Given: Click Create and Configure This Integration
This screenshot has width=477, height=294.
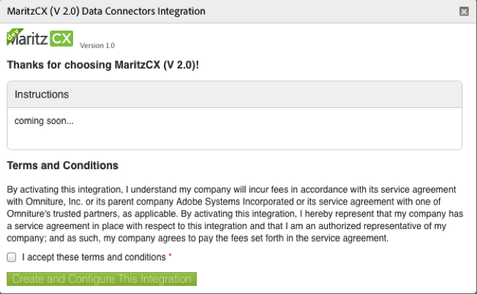Looking at the screenshot, I should (102, 279).
